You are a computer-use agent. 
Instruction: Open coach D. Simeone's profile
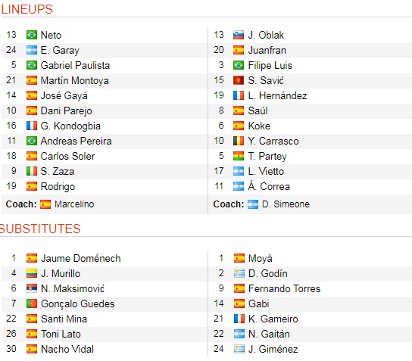[286, 204]
